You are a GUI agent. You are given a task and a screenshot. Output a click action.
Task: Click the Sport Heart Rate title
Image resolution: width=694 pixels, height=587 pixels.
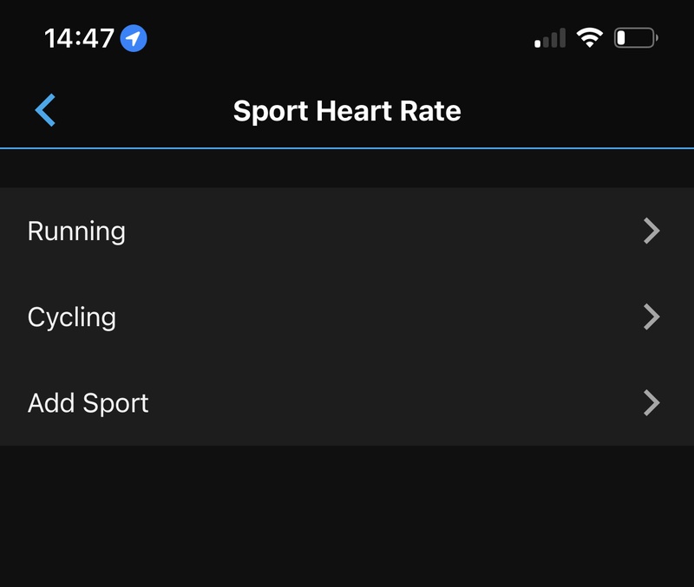click(x=347, y=111)
